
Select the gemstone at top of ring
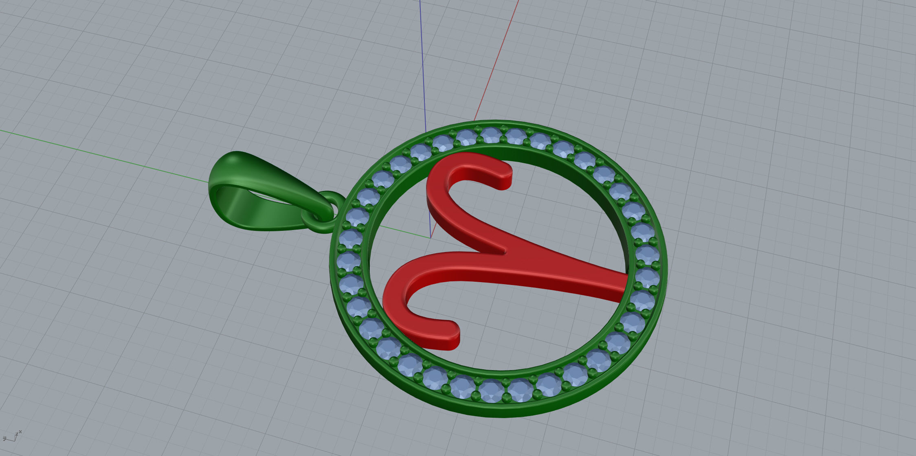pyautogui.click(x=491, y=135)
